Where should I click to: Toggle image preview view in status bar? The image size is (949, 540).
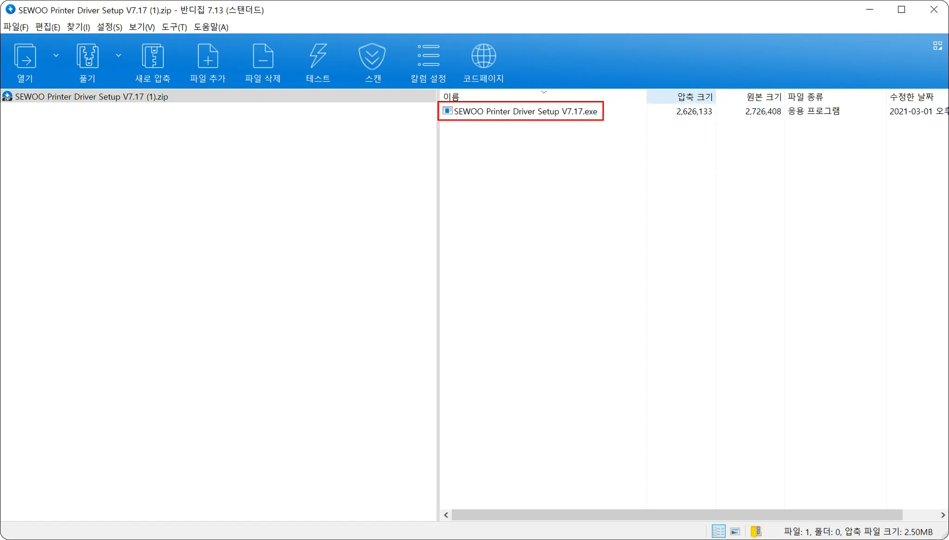(x=735, y=531)
